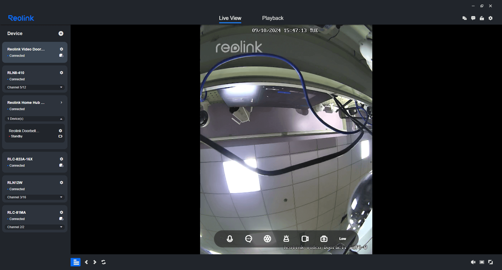Image resolution: width=502 pixels, height=270 pixels.
Task: Expand Reolink Home Hub chevron
Action: coord(61,103)
